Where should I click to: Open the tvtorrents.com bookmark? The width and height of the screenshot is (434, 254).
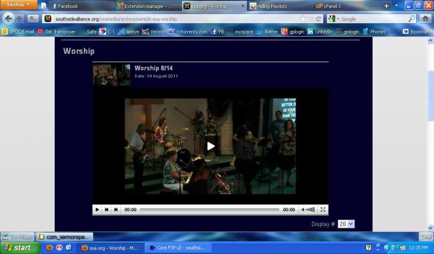click(188, 32)
